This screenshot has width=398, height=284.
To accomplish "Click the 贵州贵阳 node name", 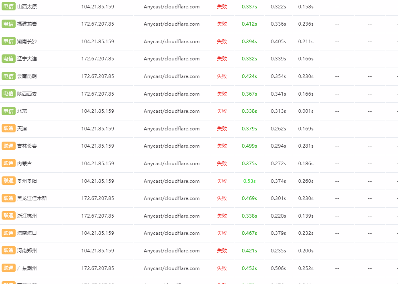I will (x=27, y=181).
